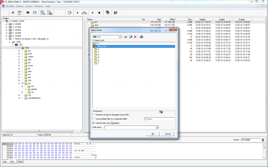Click the magnifier search icon in dialog

(x=141, y=37)
